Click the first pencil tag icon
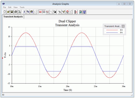The height and width of the screenshot is (98, 135). [60, 12]
